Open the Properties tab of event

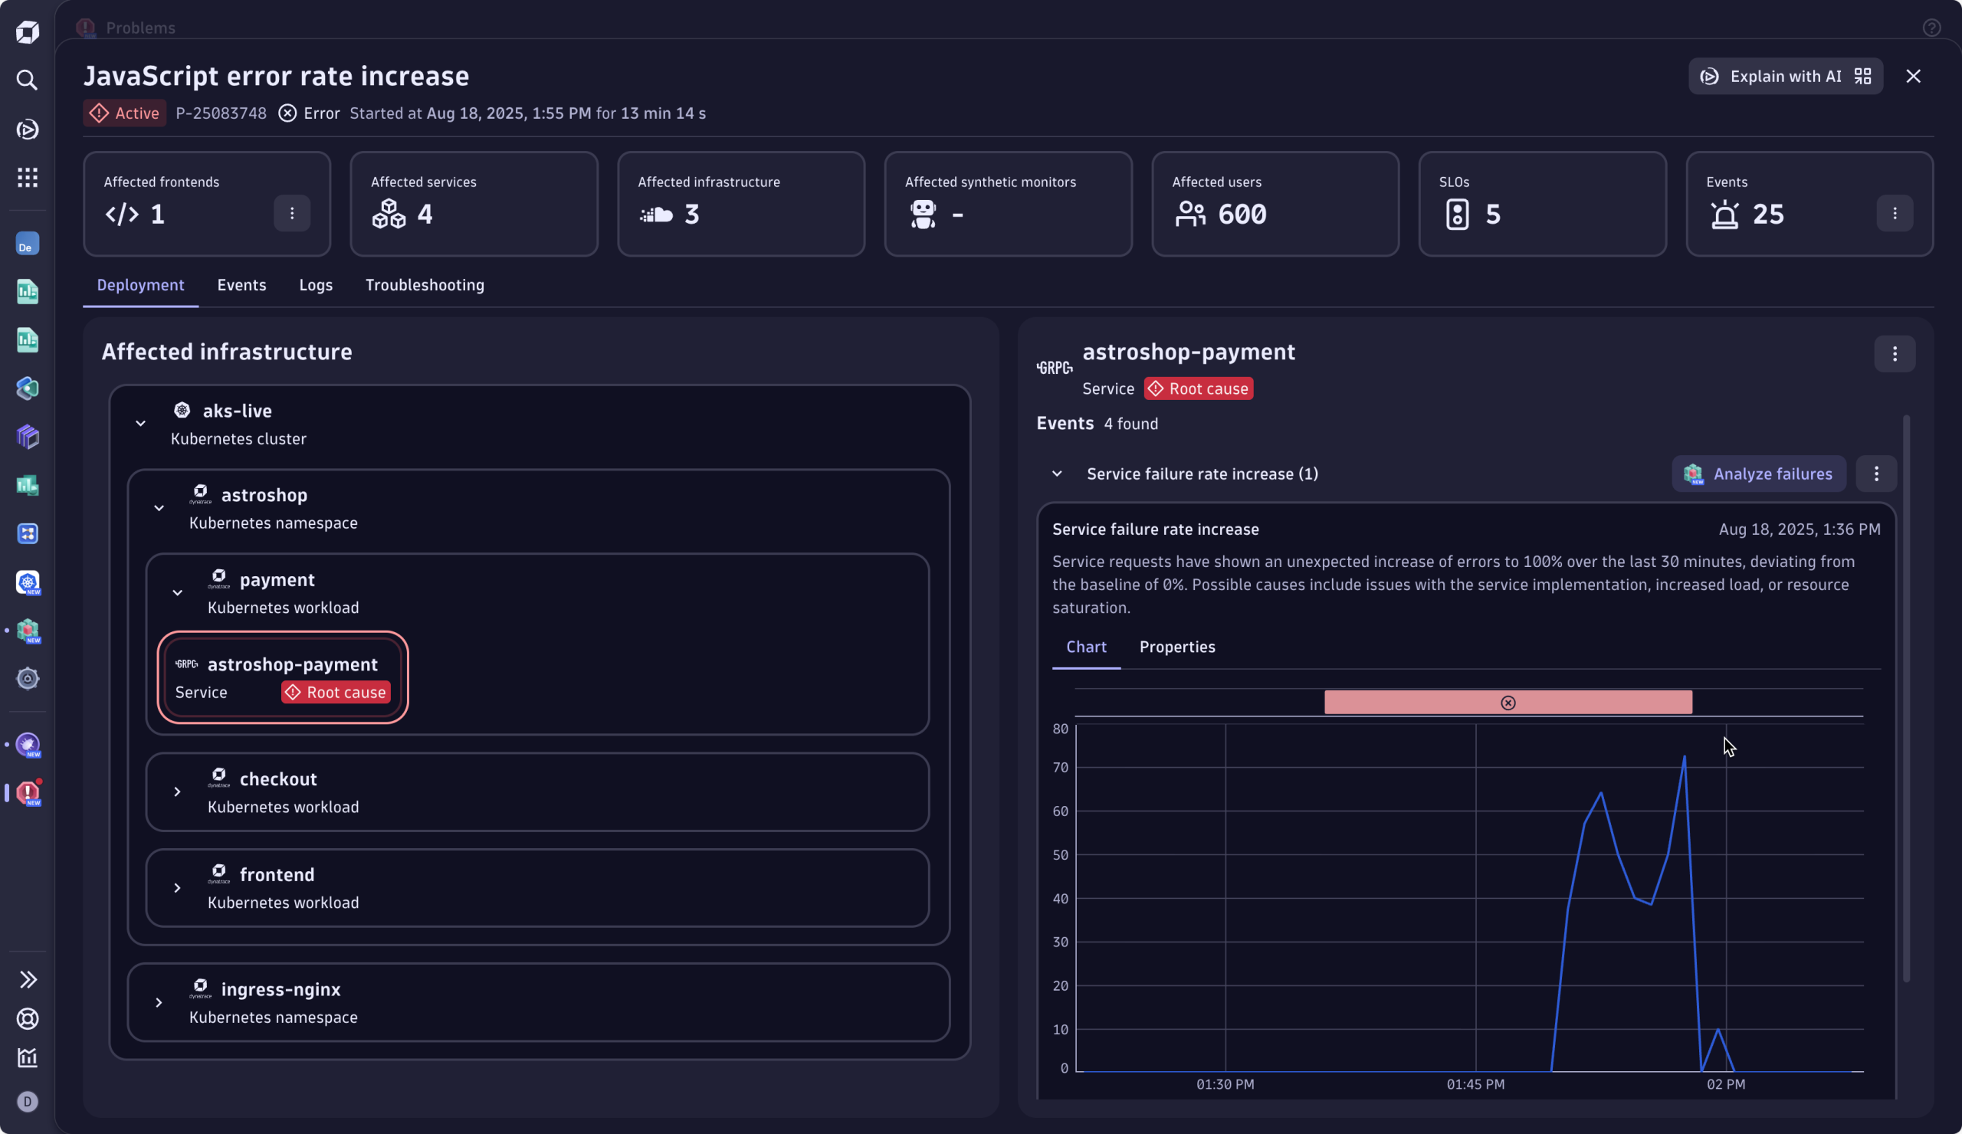point(1176,647)
